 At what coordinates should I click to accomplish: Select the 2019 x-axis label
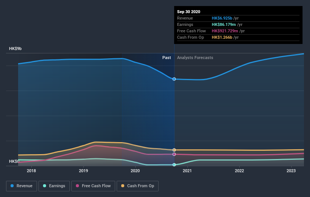tap(83, 171)
